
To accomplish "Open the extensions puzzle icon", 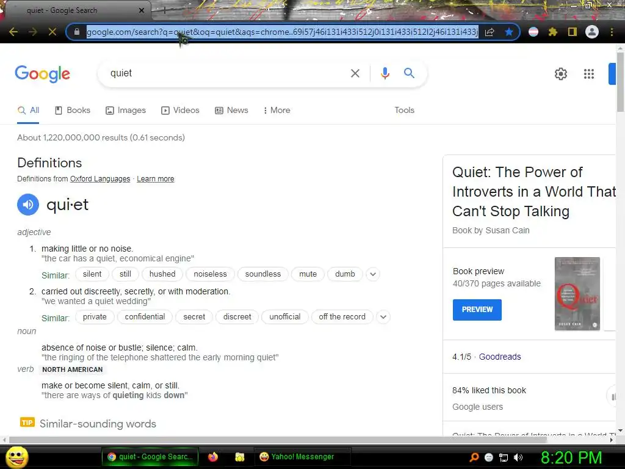I will point(552,32).
